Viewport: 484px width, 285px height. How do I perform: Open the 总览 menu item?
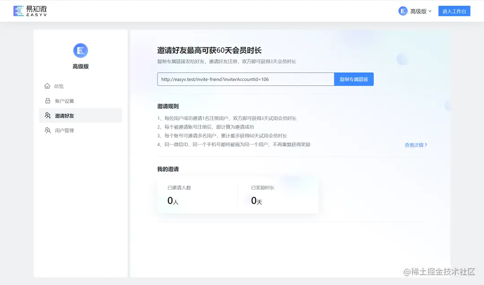pyautogui.click(x=81, y=86)
